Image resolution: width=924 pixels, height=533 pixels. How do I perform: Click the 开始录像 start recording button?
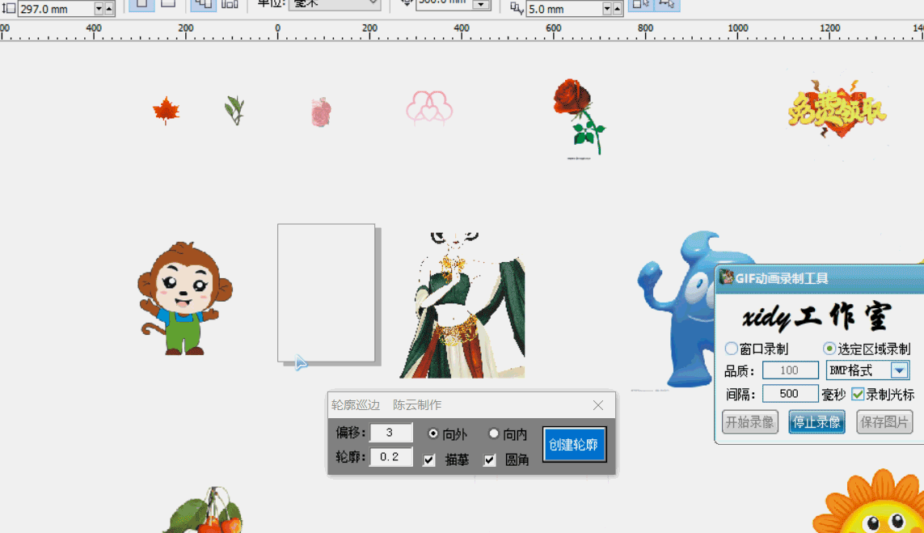[749, 422]
